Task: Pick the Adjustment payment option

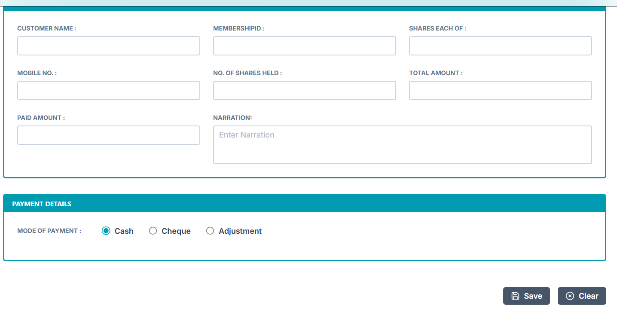Action: tap(210, 231)
